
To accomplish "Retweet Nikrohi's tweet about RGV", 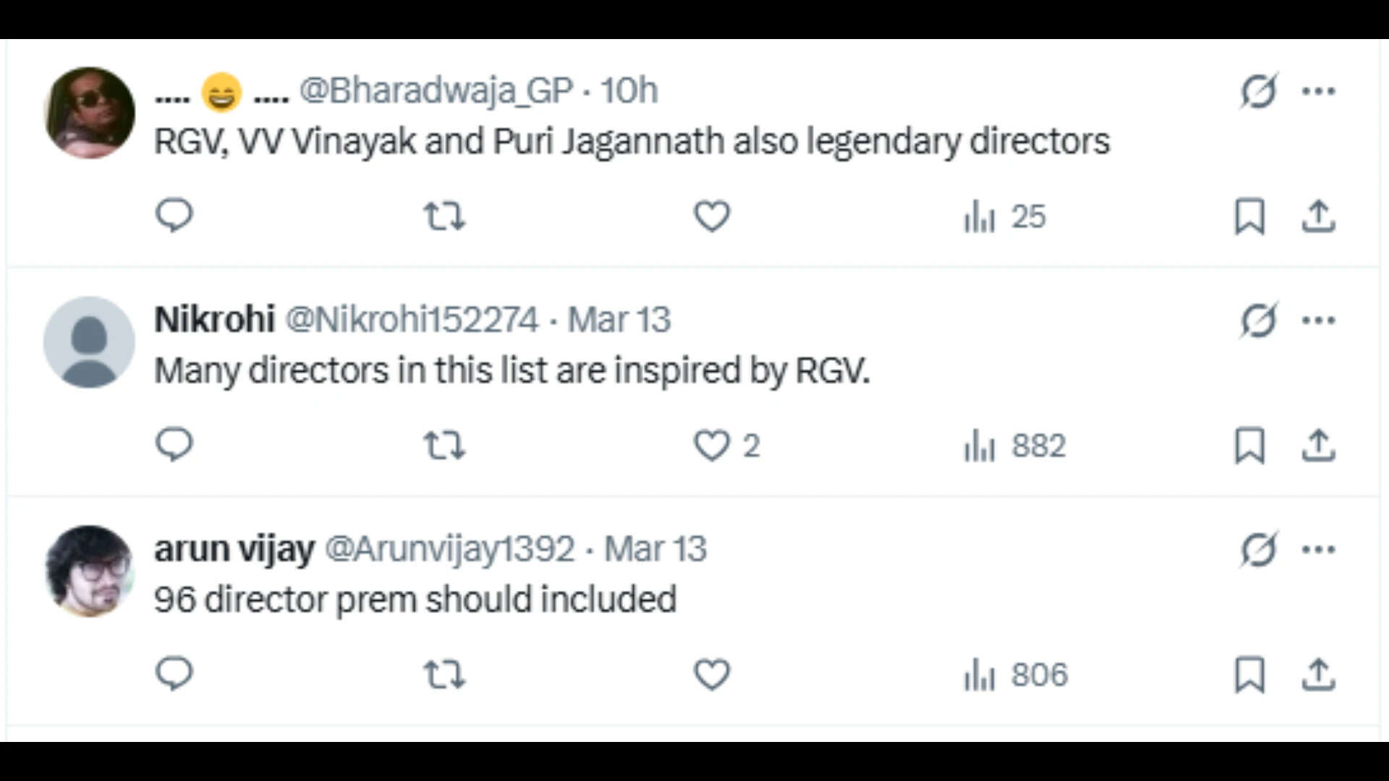I will pyautogui.click(x=444, y=445).
